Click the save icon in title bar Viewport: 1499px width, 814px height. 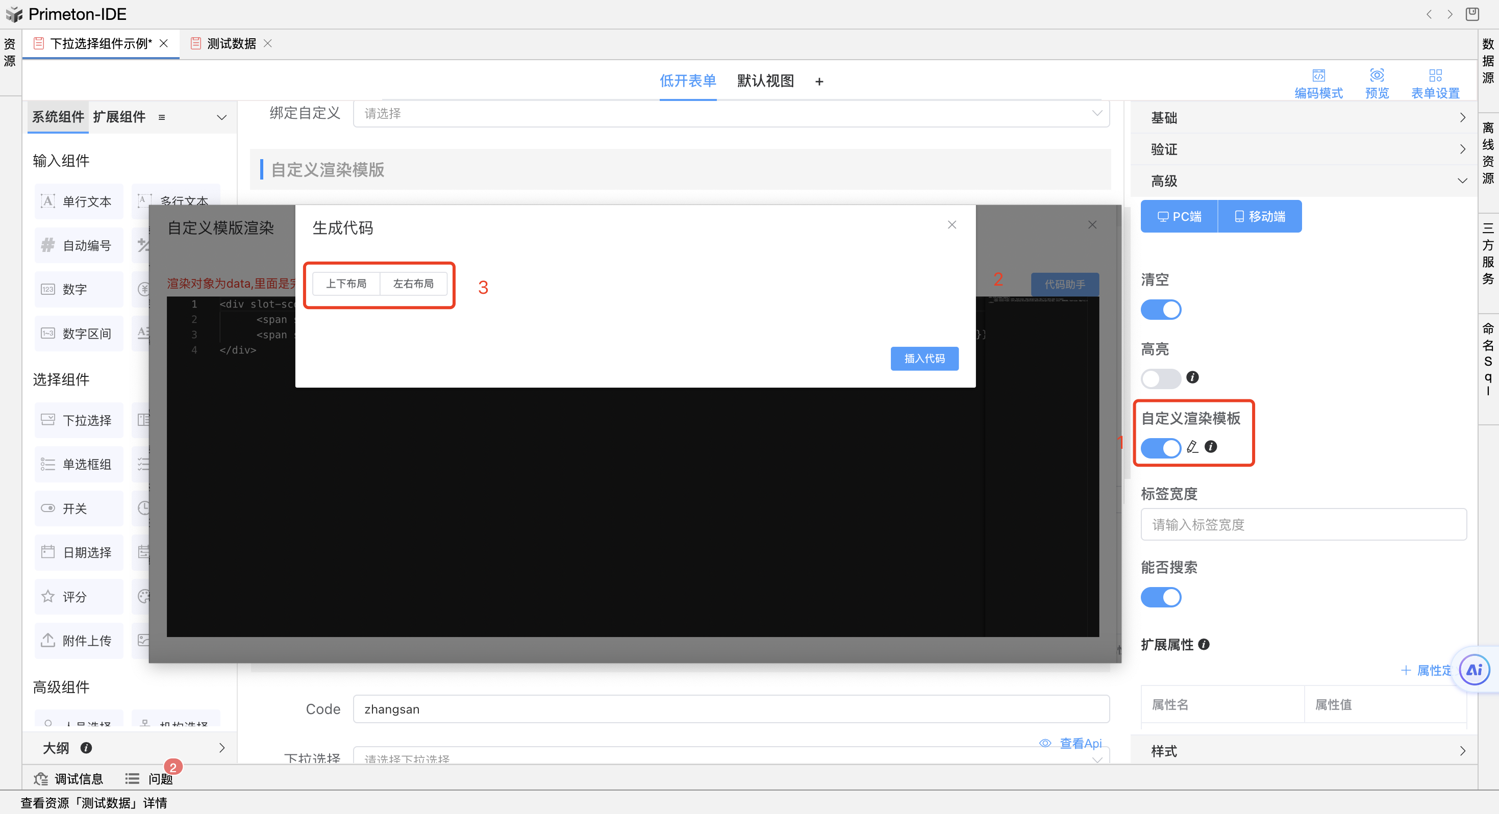coord(1471,14)
